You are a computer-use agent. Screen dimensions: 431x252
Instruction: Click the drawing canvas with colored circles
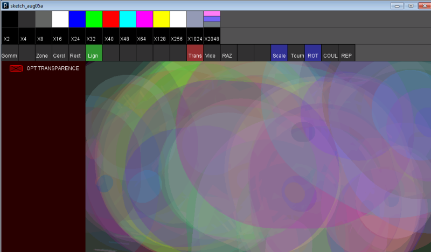point(258,157)
